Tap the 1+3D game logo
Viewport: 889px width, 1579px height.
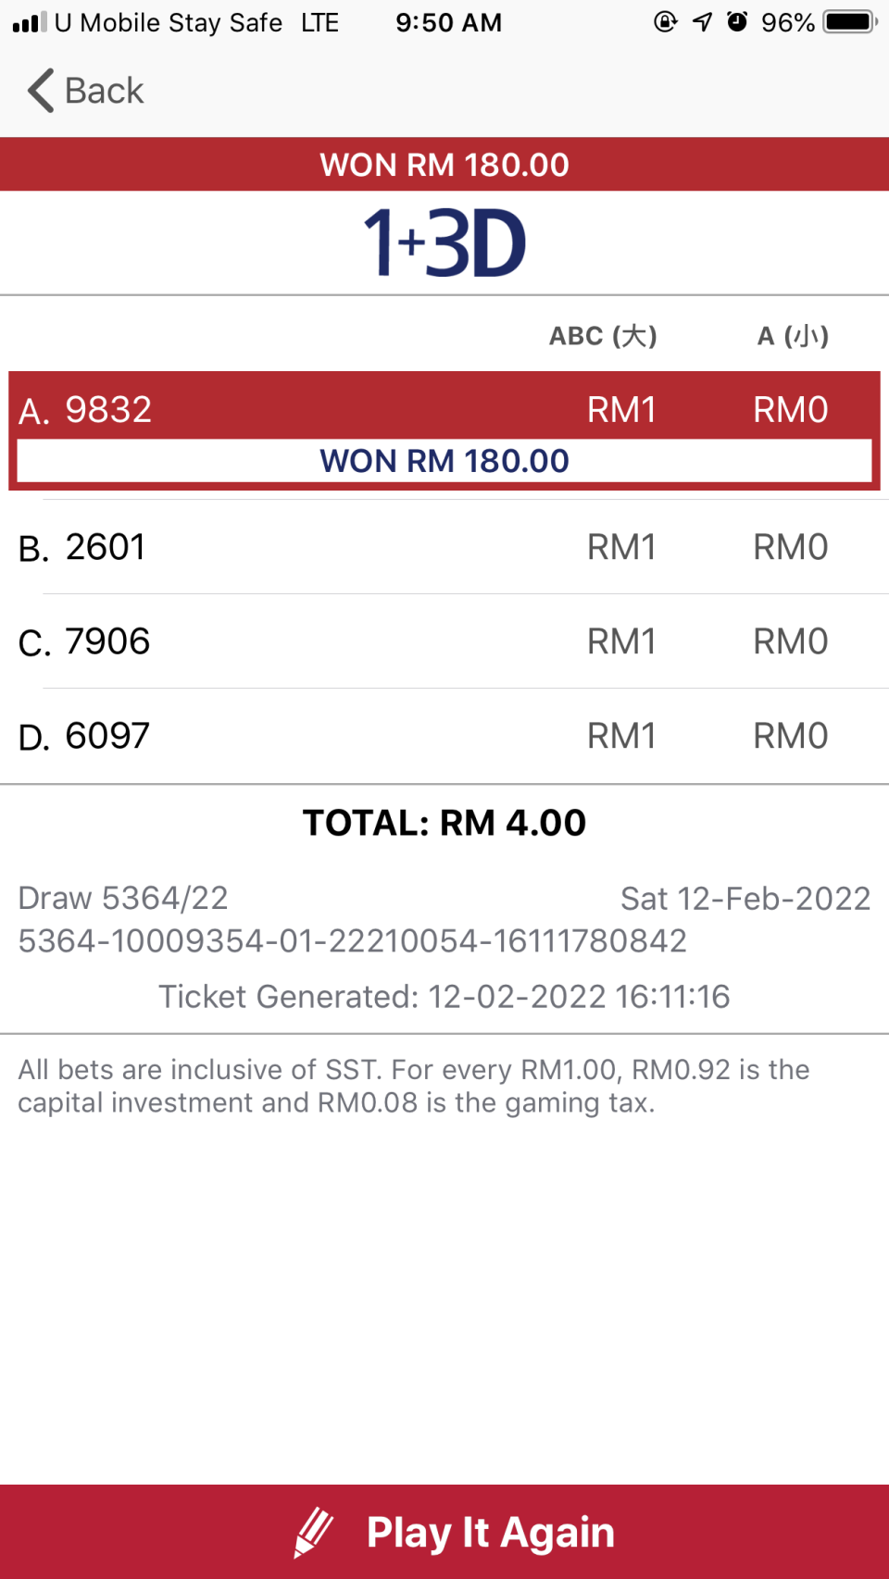point(444,243)
